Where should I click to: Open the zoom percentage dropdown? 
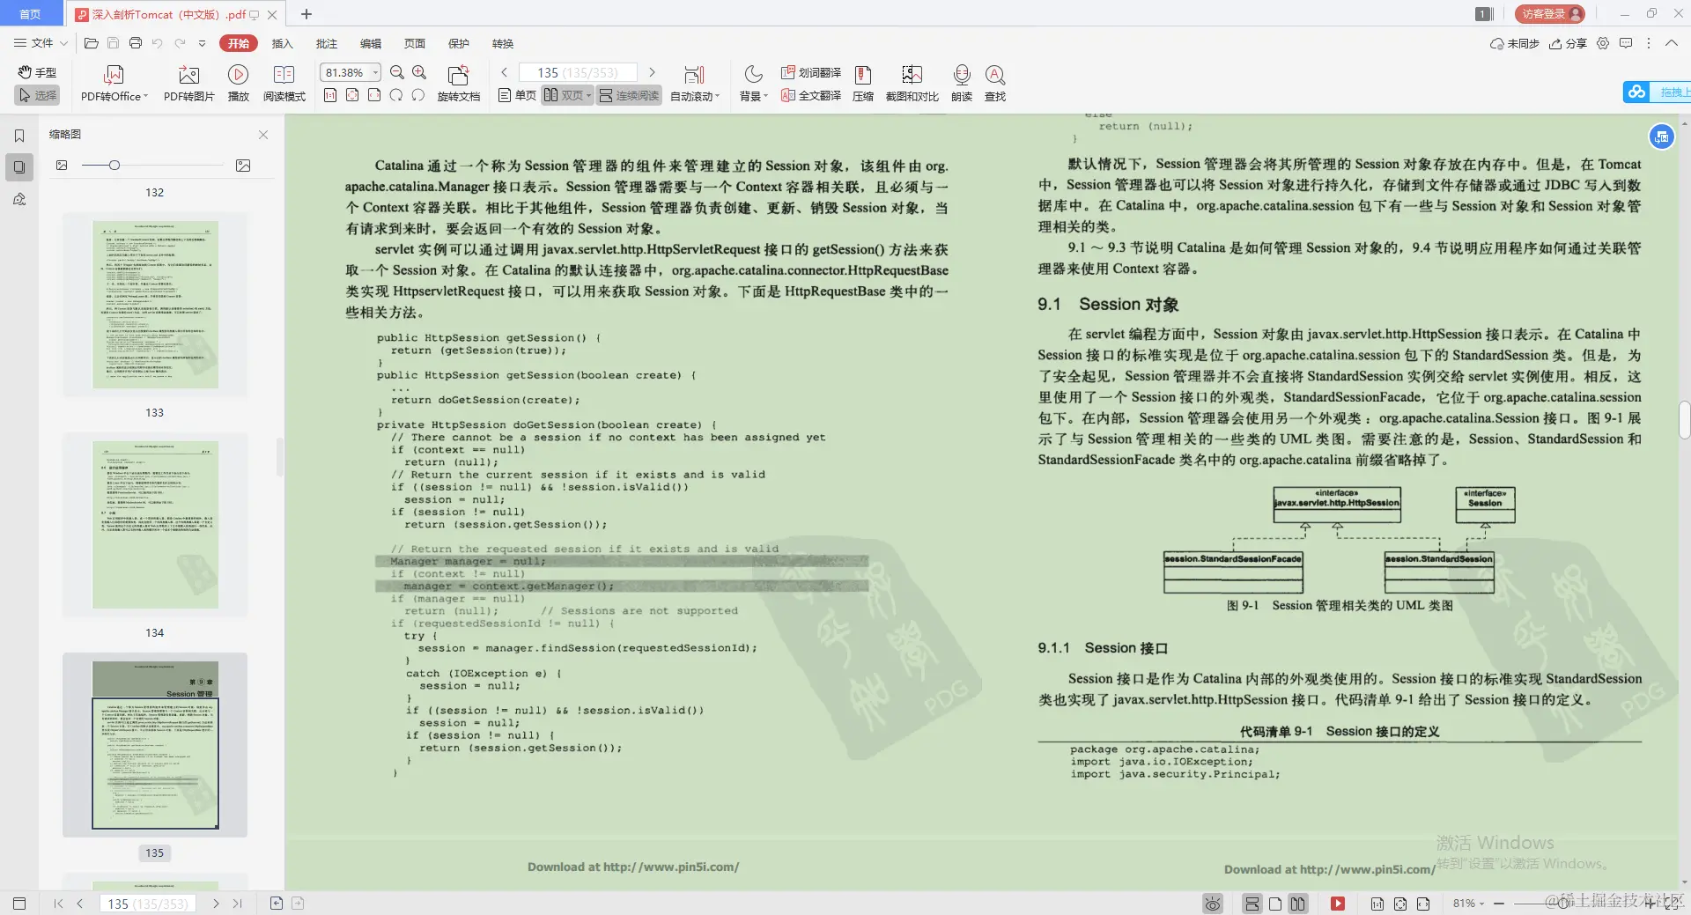(373, 72)
